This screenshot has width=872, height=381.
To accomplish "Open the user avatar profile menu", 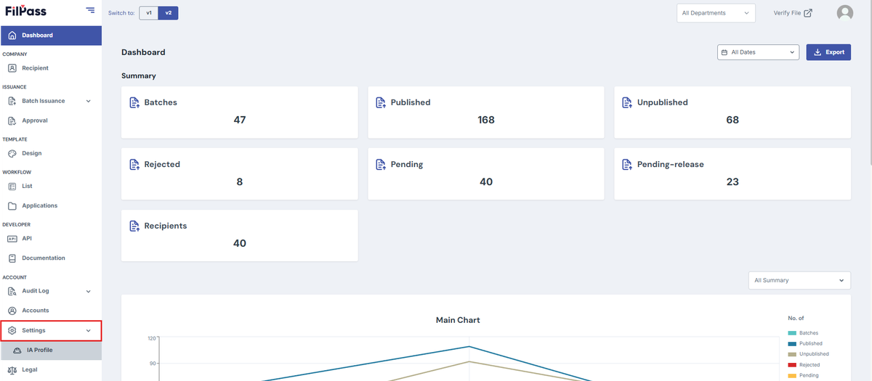I will point(844,12).
